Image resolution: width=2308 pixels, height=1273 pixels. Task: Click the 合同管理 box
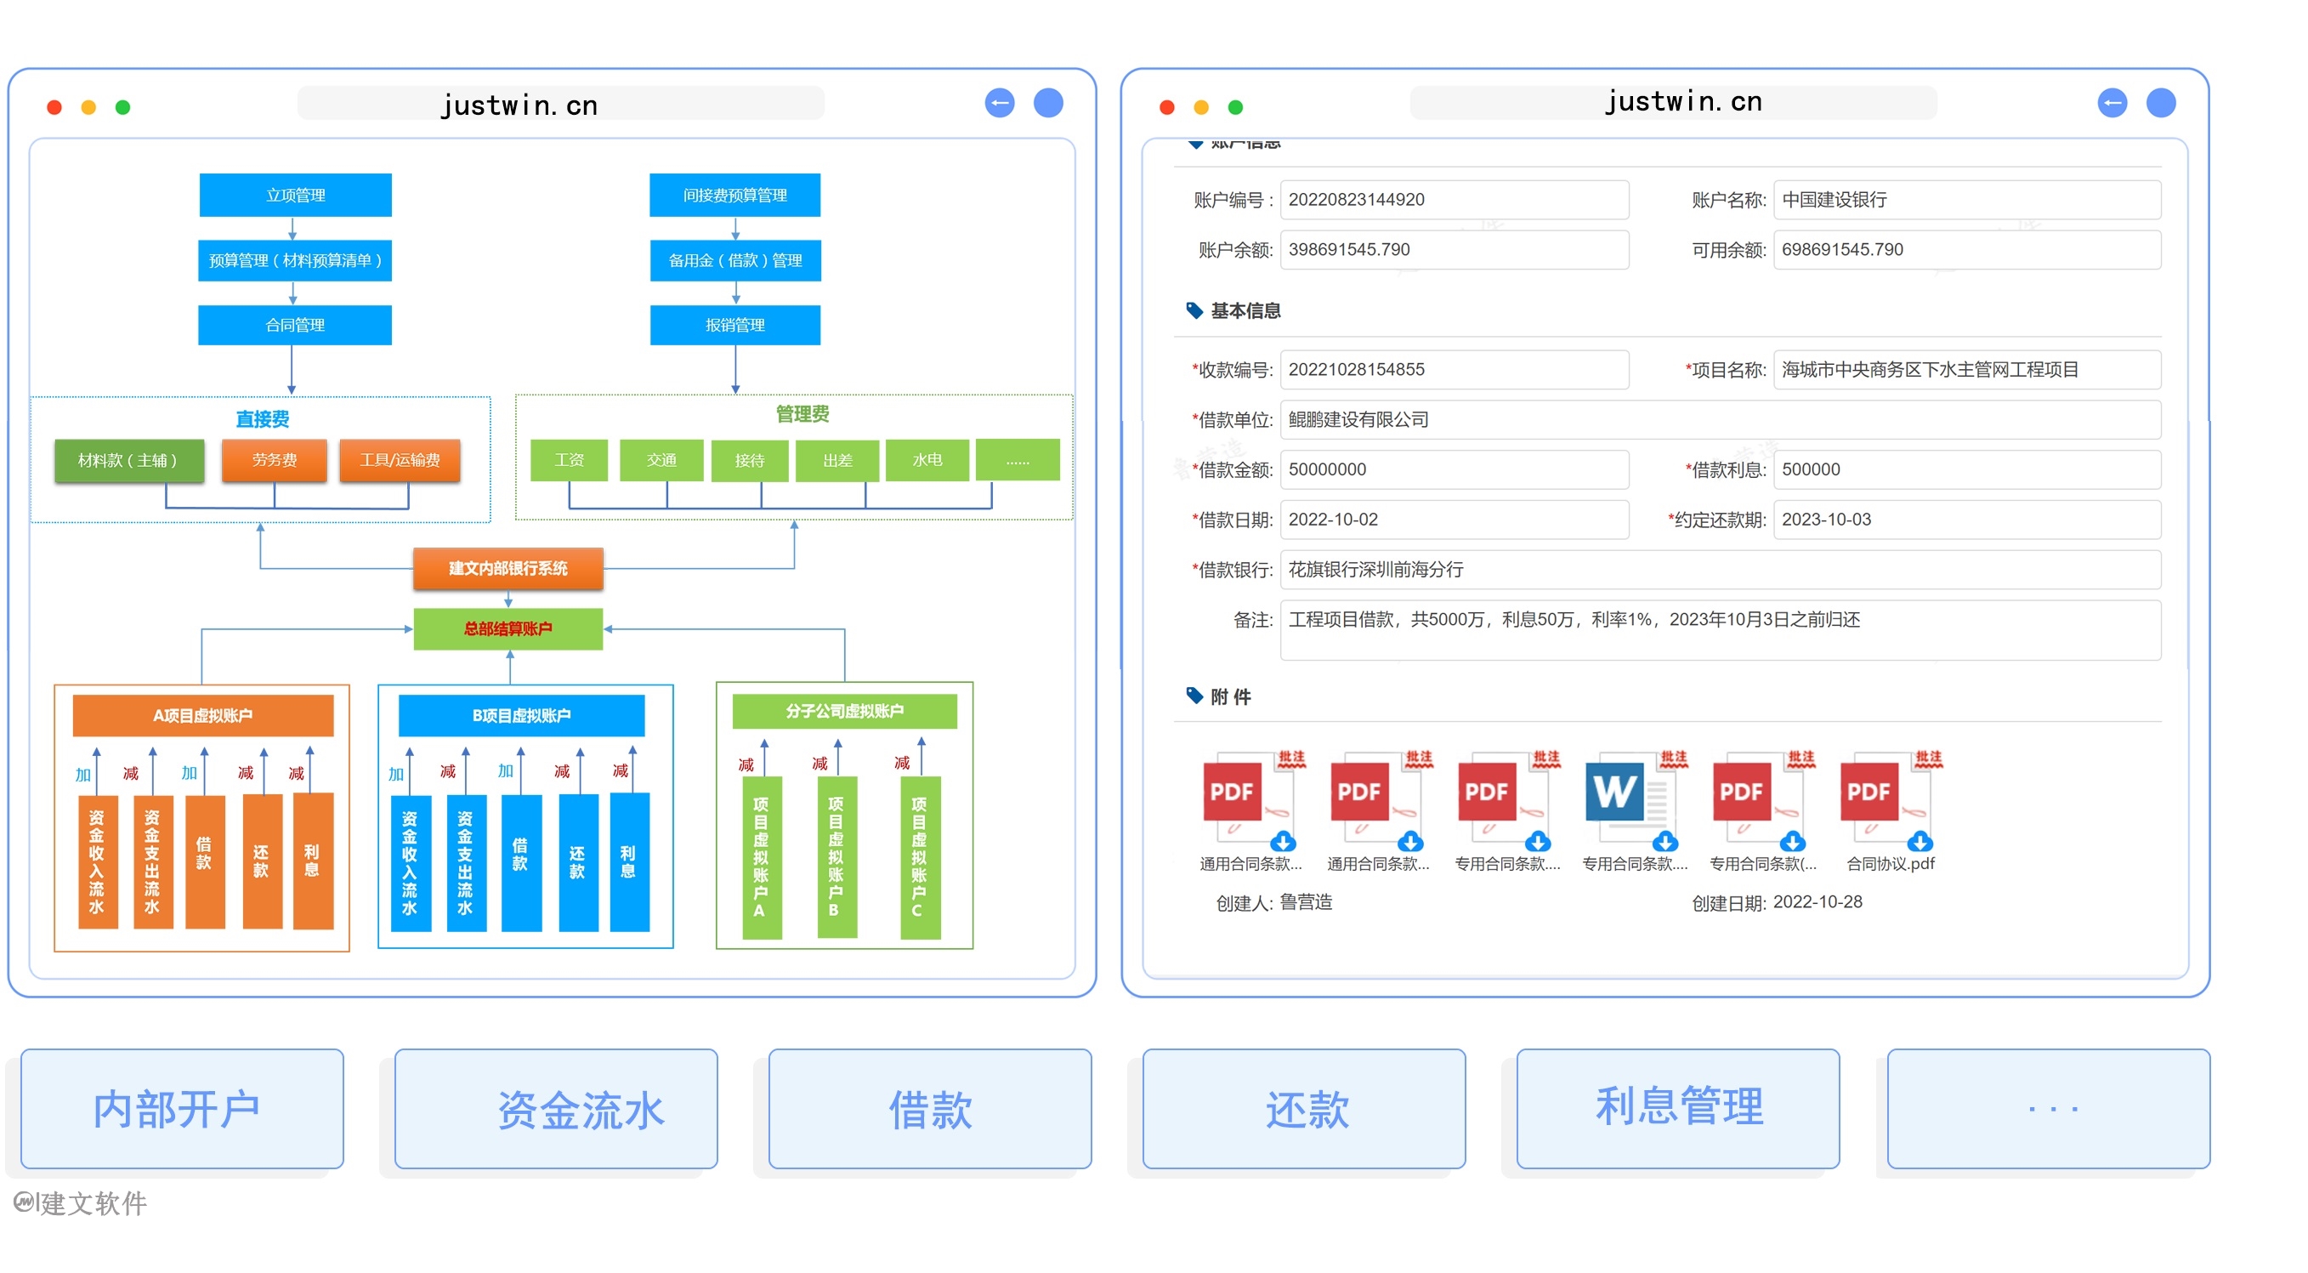pyautogui.click(x=295, y=325)
